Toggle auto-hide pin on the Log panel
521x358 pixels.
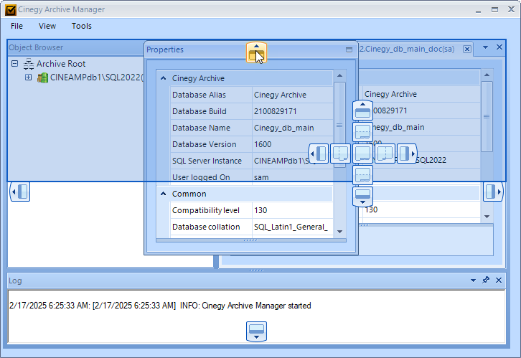point(486,280)
